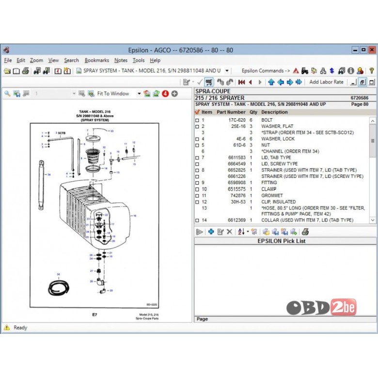Click the Add Labor Rate button
This screenshot has width=378, height=378.
pos(326,82)
